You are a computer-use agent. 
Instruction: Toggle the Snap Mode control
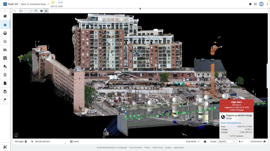(193, 141)
